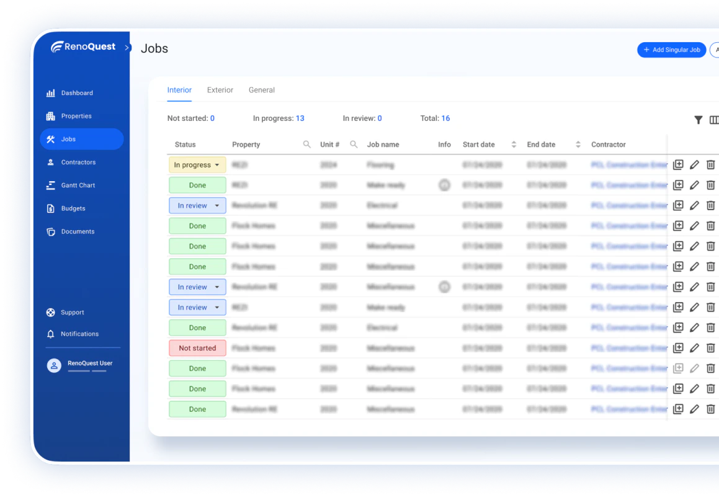The image size is (719, 495).
Task: Open In review dropdown for Make ready job
Action: point(197,308)
